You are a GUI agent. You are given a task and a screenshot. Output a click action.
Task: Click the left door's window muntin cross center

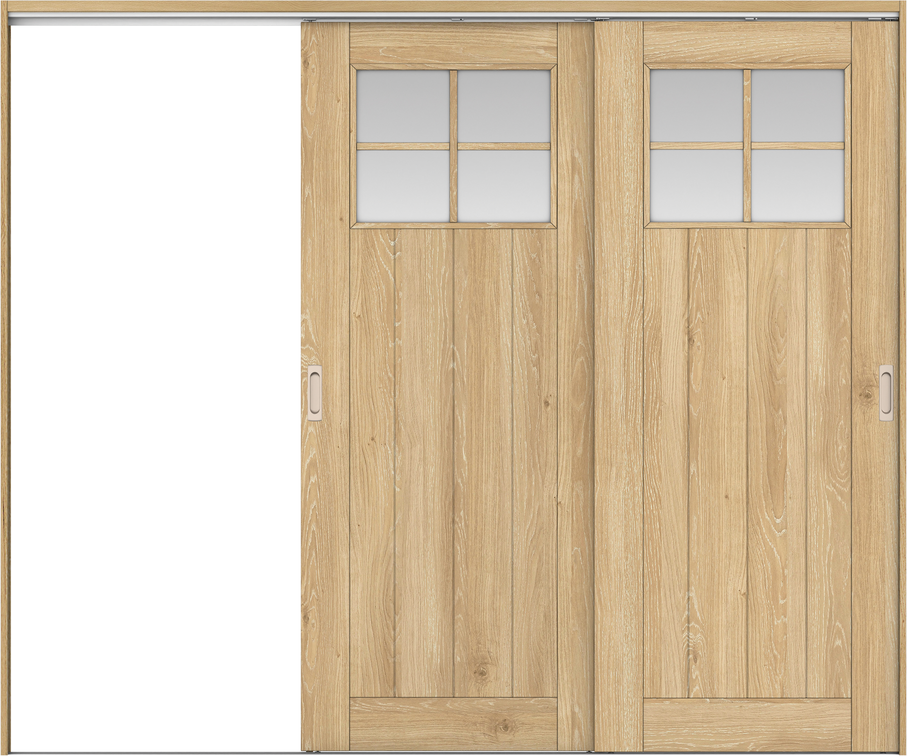pos(453,146)
